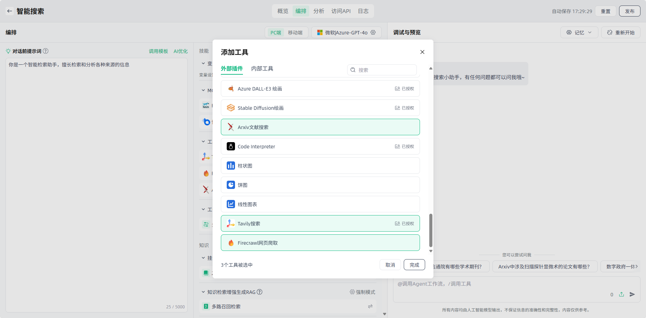Click the 线性图表 line chart icon

pos(231,204)
